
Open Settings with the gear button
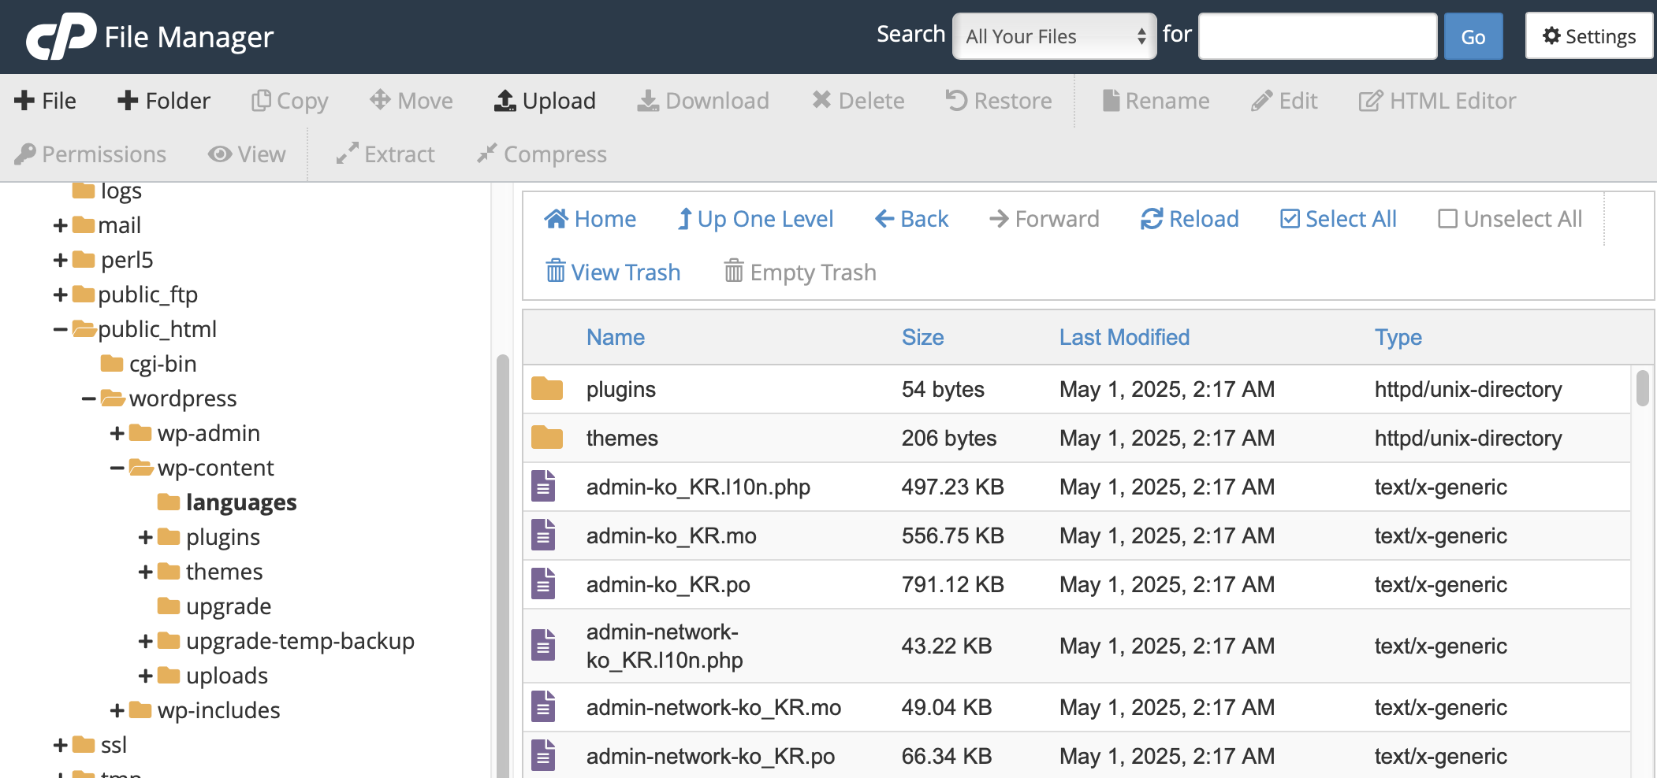pos(1588,36)
